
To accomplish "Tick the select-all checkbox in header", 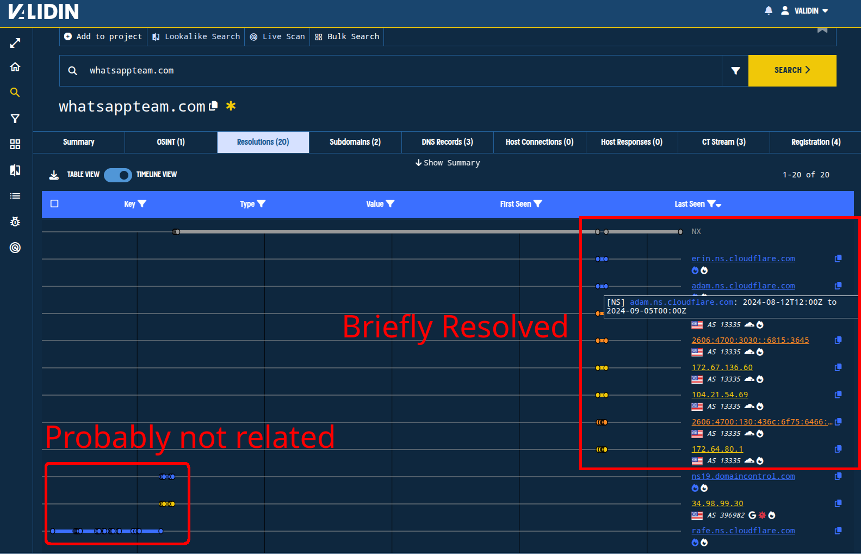I will [x=54, y=204].
